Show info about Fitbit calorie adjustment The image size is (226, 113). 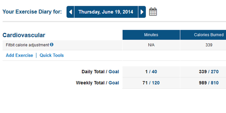tap(51, 45)
